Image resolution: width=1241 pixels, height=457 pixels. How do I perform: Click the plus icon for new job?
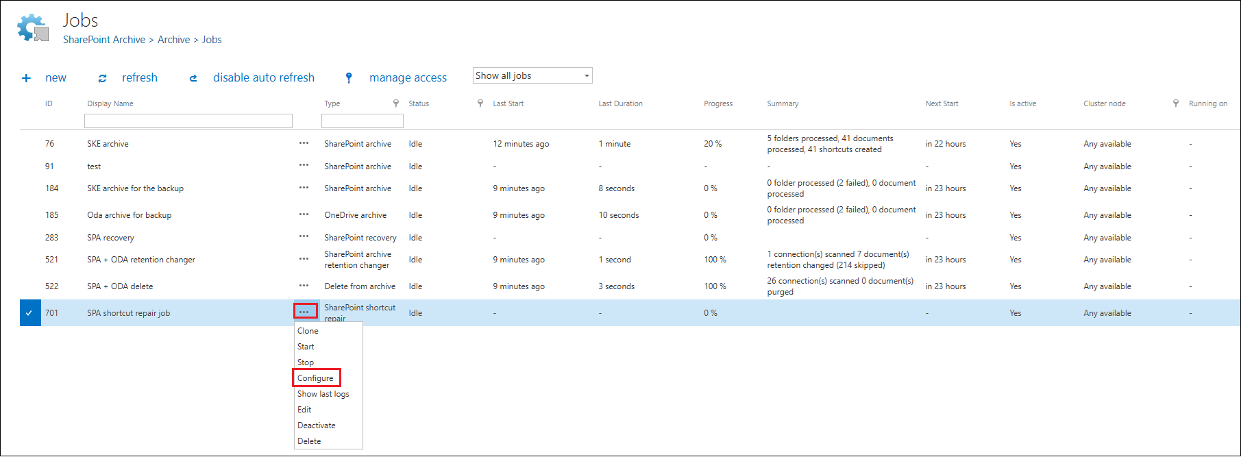[x=26, y=78]
